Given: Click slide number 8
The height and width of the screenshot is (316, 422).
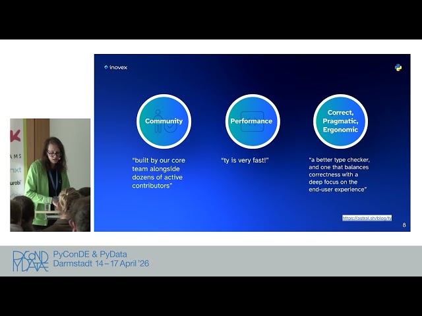Looking at the screenshot, I should coord(404,225).
